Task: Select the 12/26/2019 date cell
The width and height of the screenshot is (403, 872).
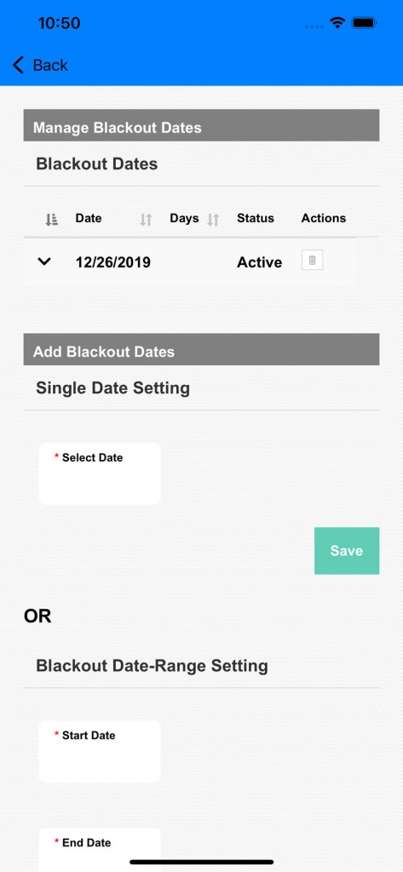Action: (113, 262)
